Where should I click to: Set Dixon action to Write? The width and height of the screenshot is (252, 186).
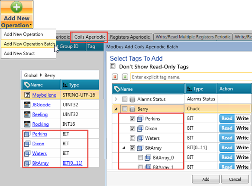tap(242, 128)
